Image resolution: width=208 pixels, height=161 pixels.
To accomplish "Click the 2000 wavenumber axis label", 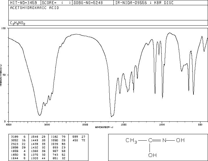I will tap(85, 125).
